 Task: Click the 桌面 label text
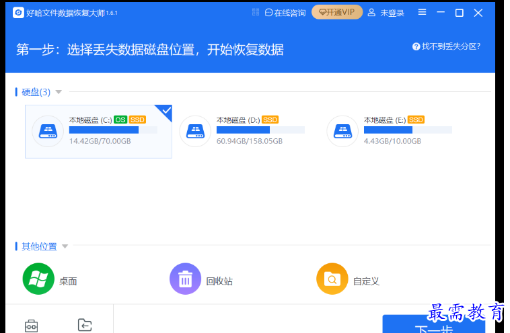(69, 281)
